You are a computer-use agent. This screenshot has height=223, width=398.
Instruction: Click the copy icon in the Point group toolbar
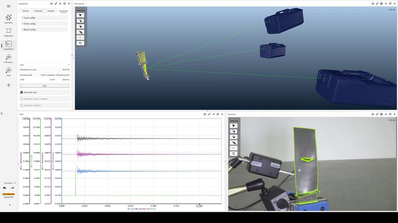click(x=81, y=43)
